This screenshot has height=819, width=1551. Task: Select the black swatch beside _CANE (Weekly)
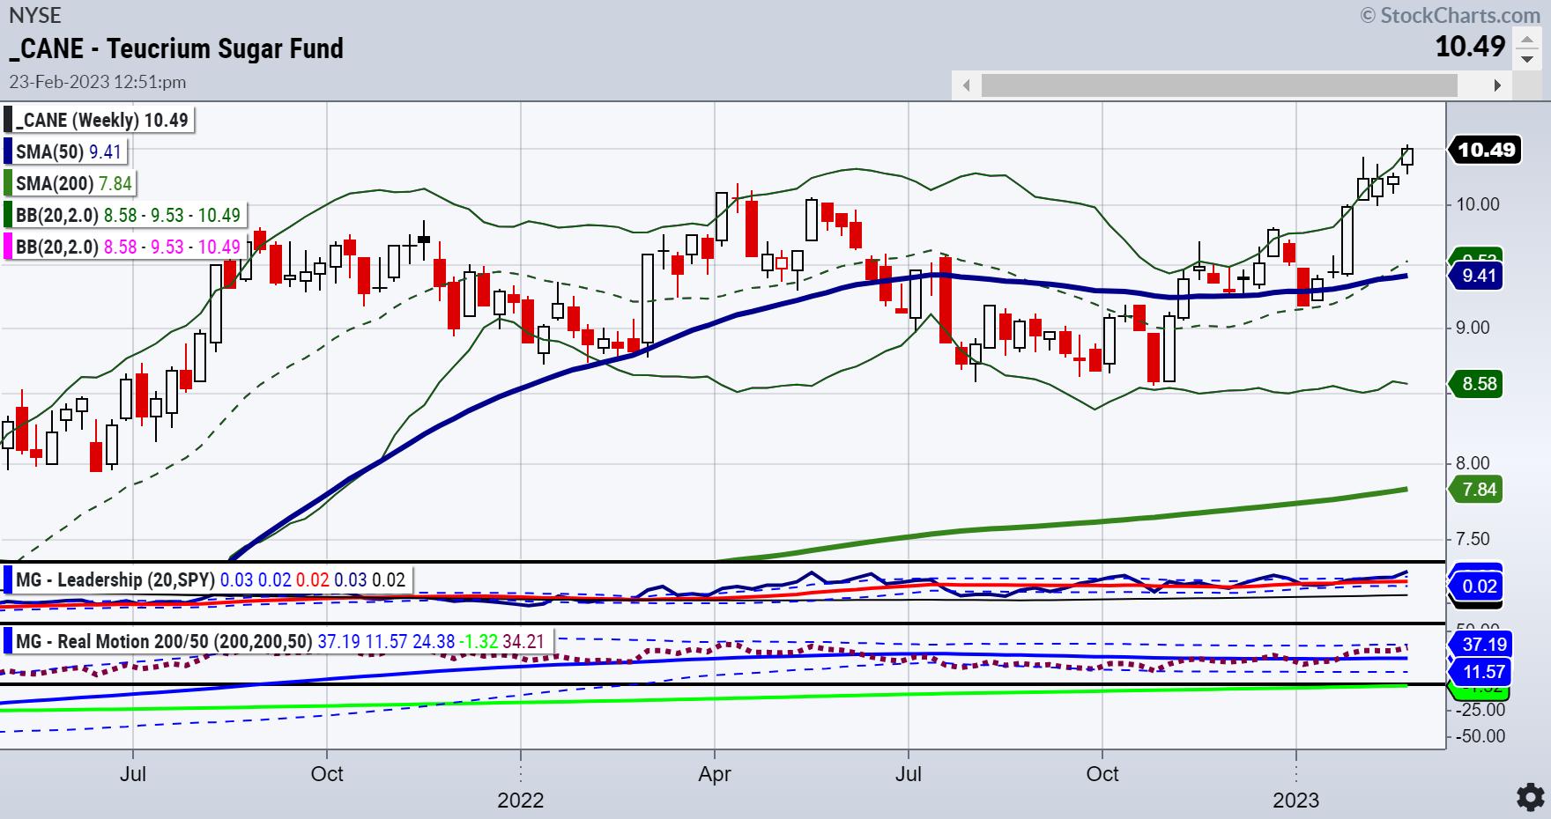[x=8, y=120]
